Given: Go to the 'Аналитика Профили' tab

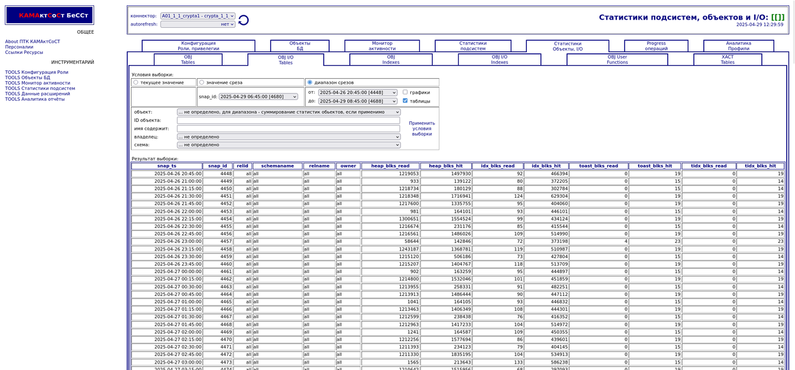Looking at the screenshot, I should 738,46.
